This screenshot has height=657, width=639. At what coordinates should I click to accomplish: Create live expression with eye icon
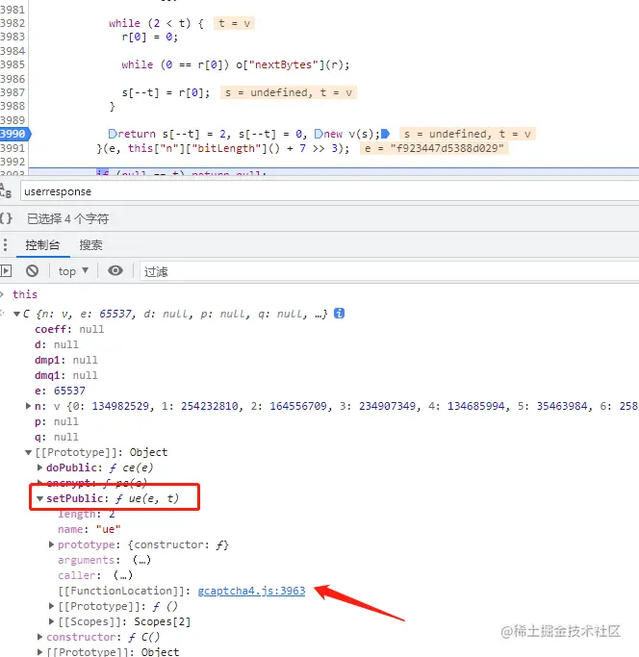coord(115,270)
